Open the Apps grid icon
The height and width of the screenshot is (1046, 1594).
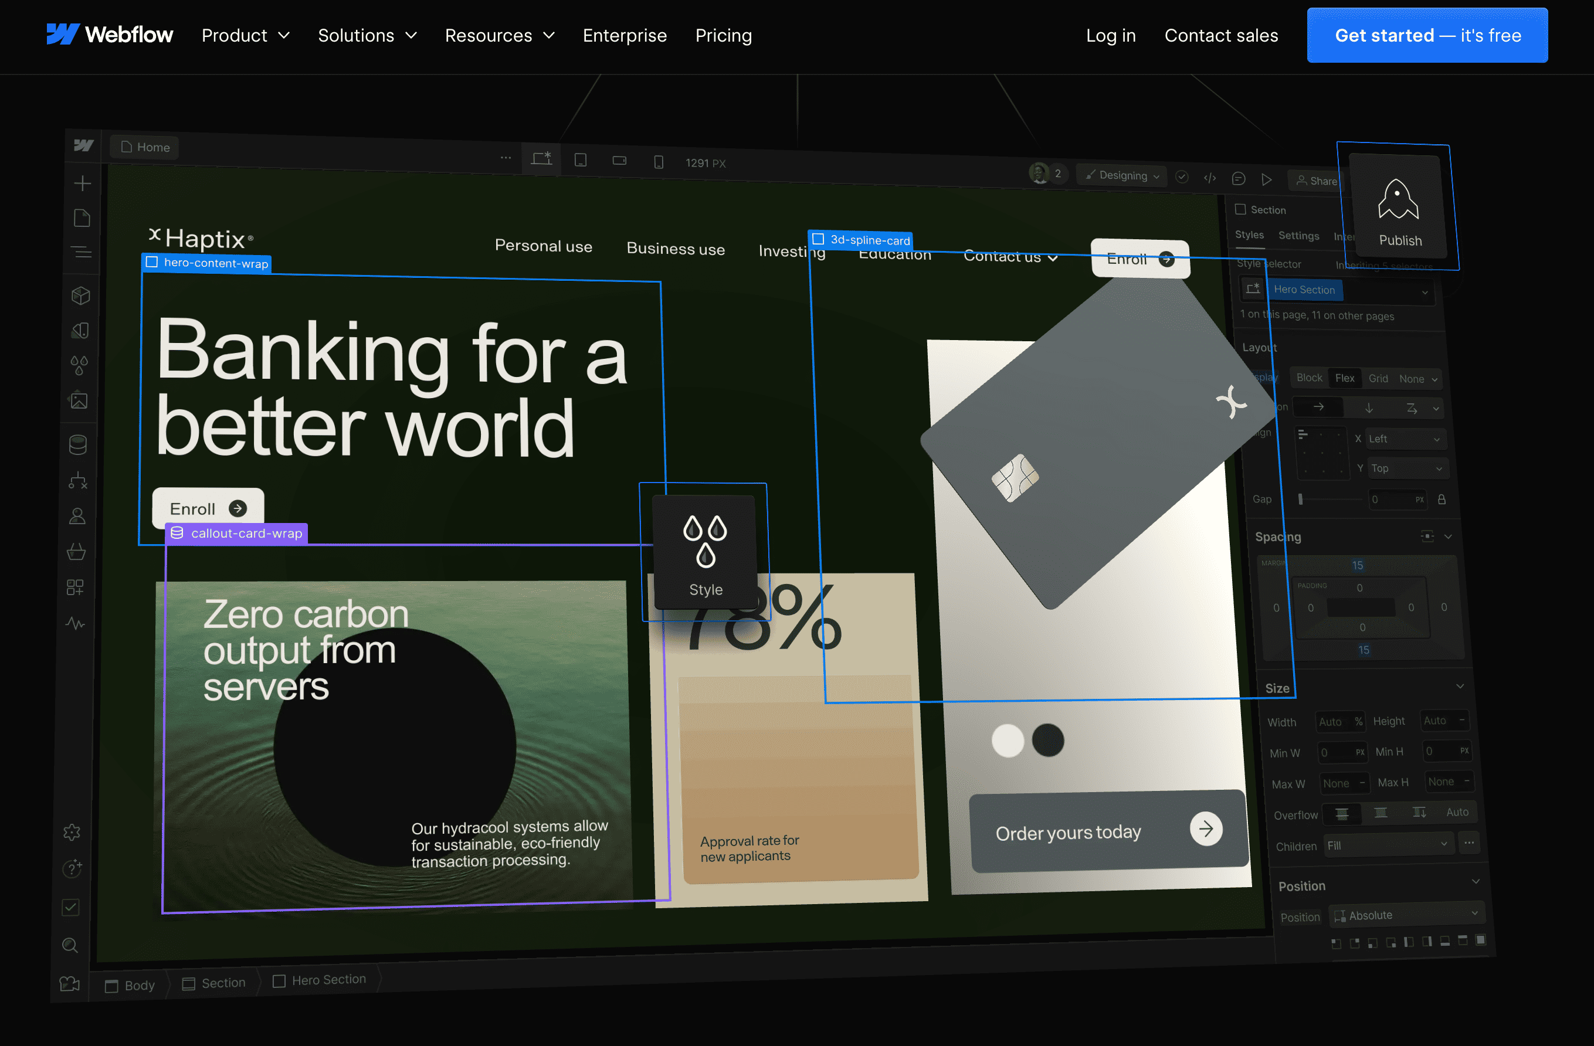click(x=75, y=587)
